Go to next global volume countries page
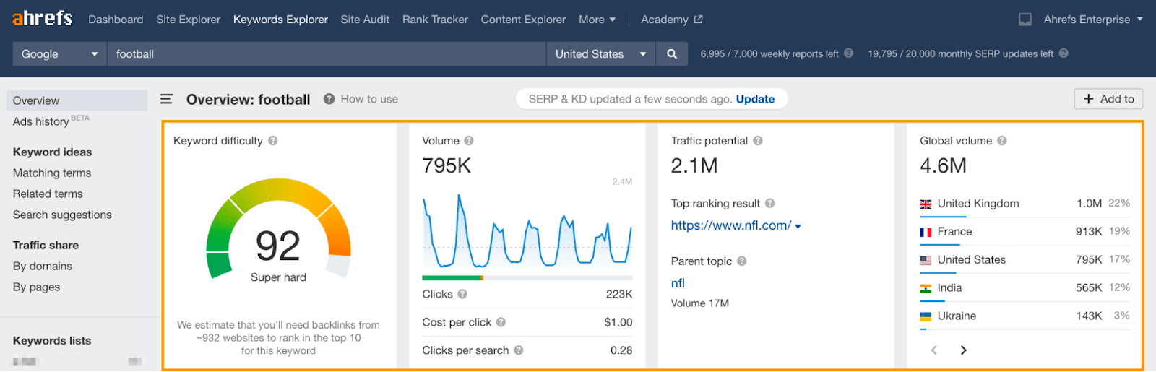The height and width of the screenshot is (372, 1156). coord(963,350)
